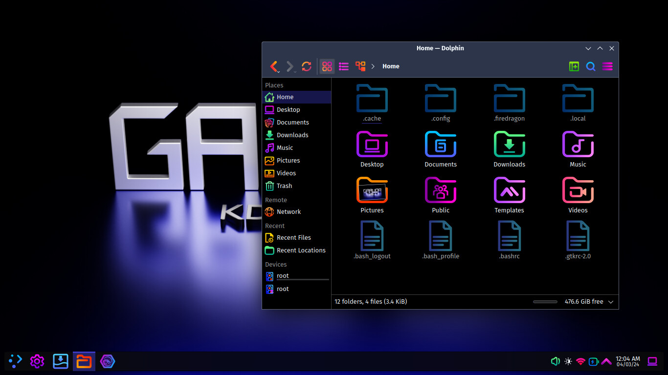Expand breadcrumb chevron before Home

coord(373,66)
